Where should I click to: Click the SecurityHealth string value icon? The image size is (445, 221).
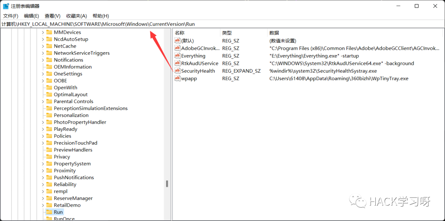pyautogui.click(x=177, y=71)
